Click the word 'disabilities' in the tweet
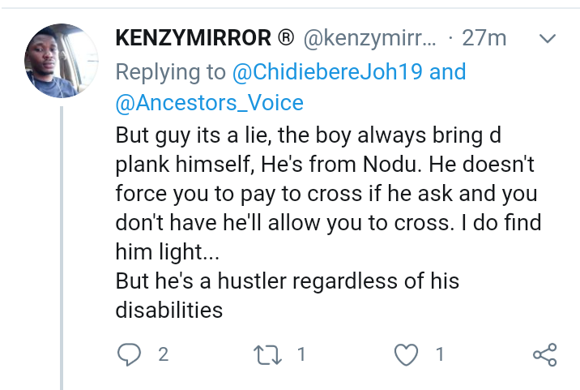580x390 pixels. click(168, 311)
